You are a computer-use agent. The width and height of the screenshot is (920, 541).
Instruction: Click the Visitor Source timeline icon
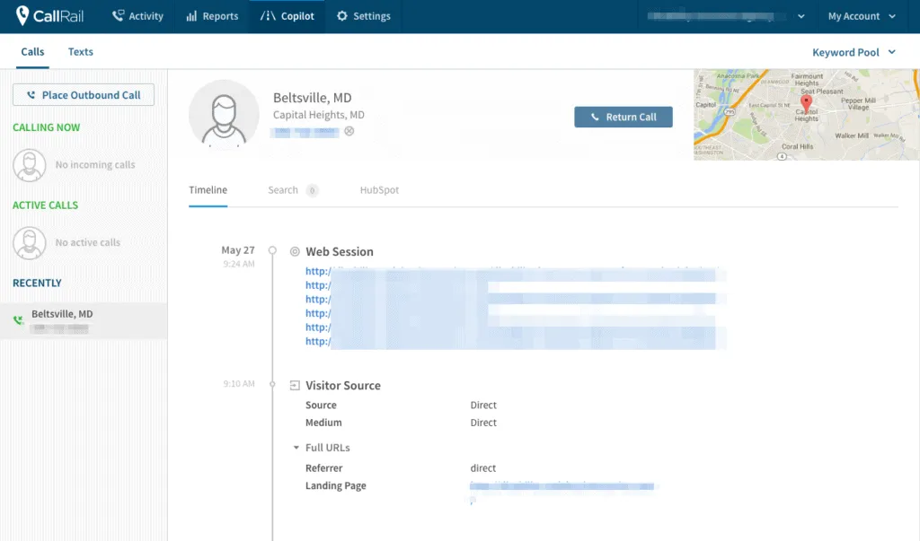(x=294, y=384)
